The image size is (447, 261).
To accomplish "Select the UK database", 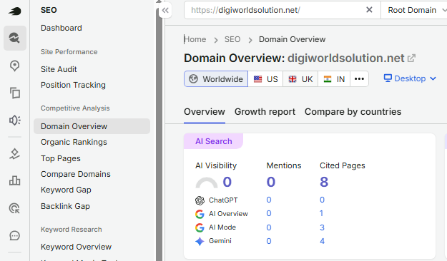I will 300,79.
